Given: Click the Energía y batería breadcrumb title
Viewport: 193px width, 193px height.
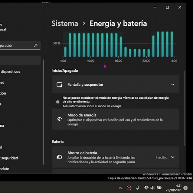Looking at the screenshot, I should (x=118, y=23).
